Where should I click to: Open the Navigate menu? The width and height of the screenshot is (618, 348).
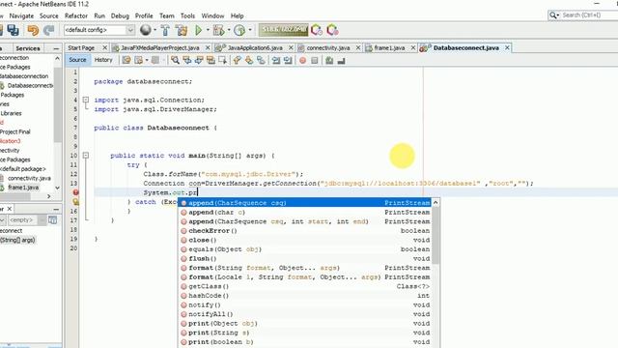coord(21,15)
